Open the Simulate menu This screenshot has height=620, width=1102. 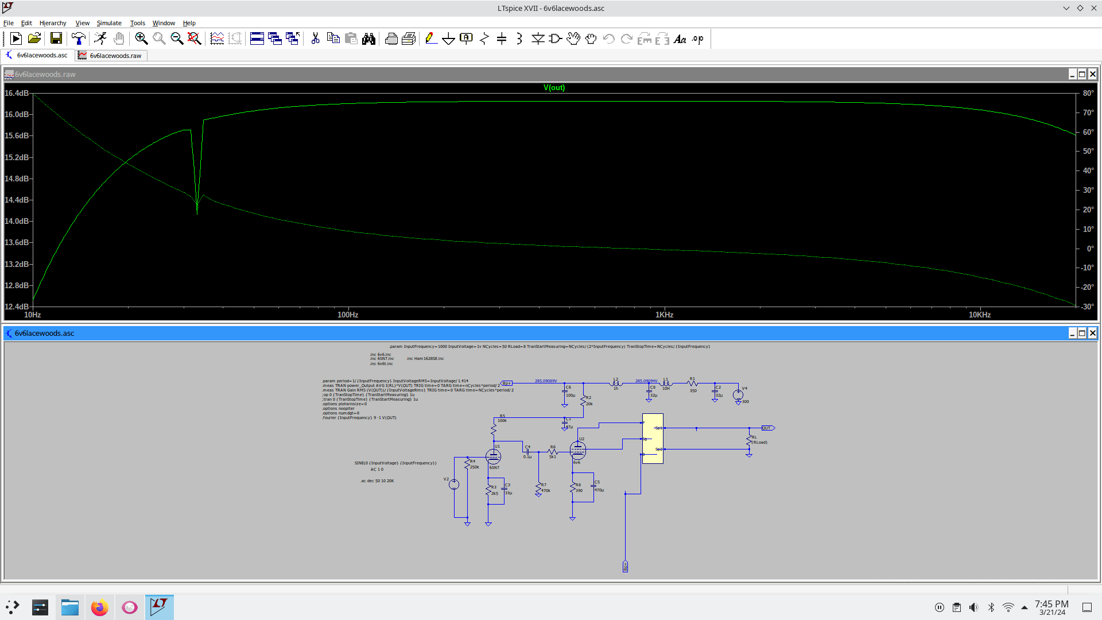point(109,23)
